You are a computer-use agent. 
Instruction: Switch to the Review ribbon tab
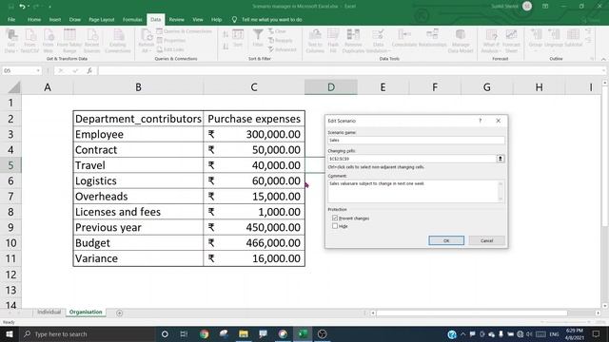point(176,19)
